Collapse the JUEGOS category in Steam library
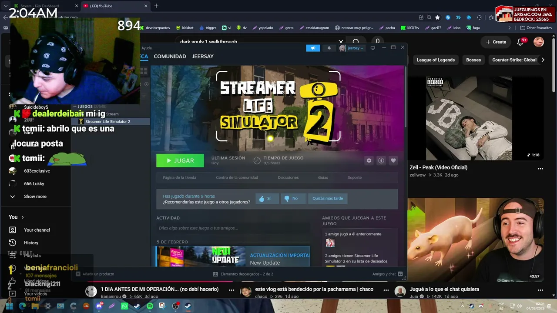This screenshot has height=313, width=557. [x=74, y=107]
